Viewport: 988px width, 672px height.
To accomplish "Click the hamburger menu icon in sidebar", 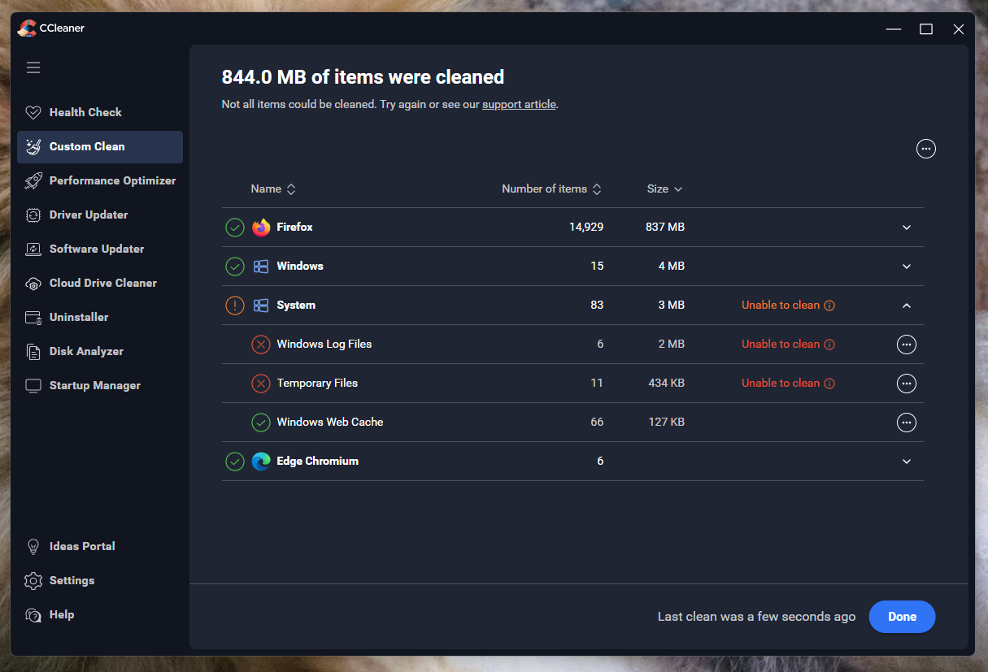I will tap(33, 67).
